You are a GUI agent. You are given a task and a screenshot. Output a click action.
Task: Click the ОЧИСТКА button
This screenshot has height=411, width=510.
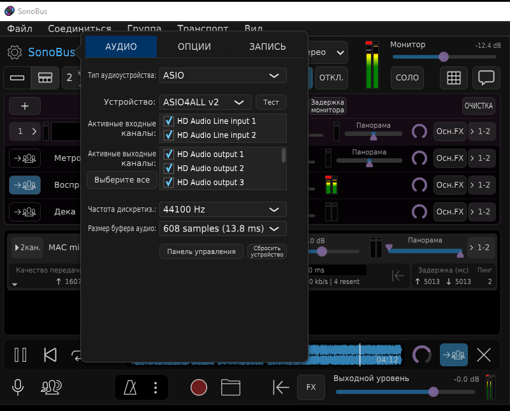[479, 106]
